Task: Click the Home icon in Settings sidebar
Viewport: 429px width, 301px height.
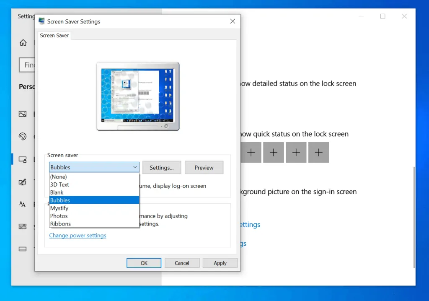Action: click(23, 42)
